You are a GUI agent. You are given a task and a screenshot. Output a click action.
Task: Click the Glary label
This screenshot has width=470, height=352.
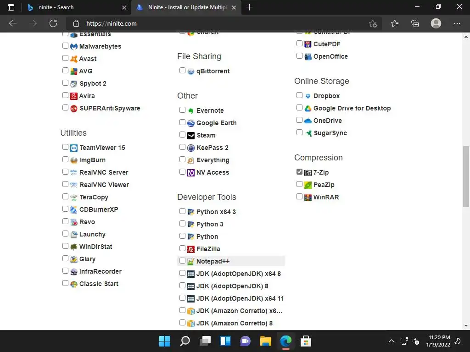(x=87, y=259)
